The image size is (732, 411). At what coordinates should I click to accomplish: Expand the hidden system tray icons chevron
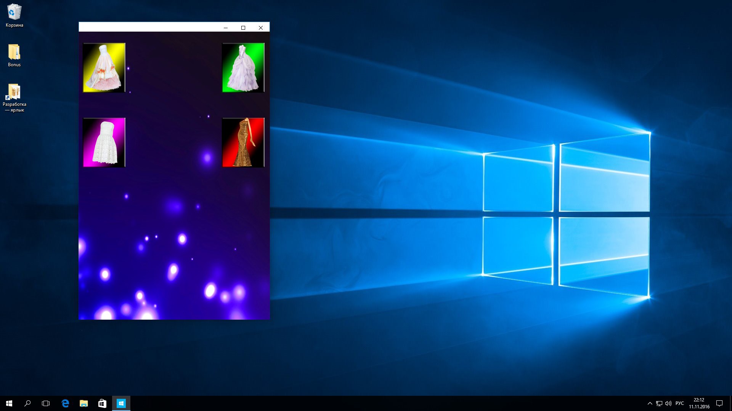tap(650, 403)
